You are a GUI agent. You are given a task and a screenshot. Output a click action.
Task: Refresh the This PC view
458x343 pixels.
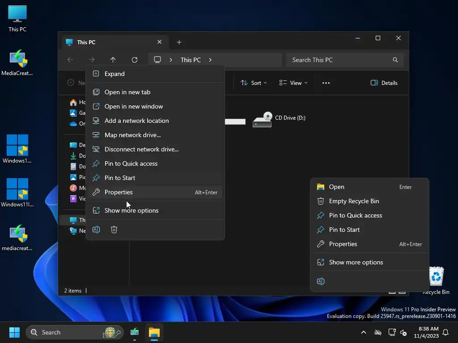[x=135, y=60]
